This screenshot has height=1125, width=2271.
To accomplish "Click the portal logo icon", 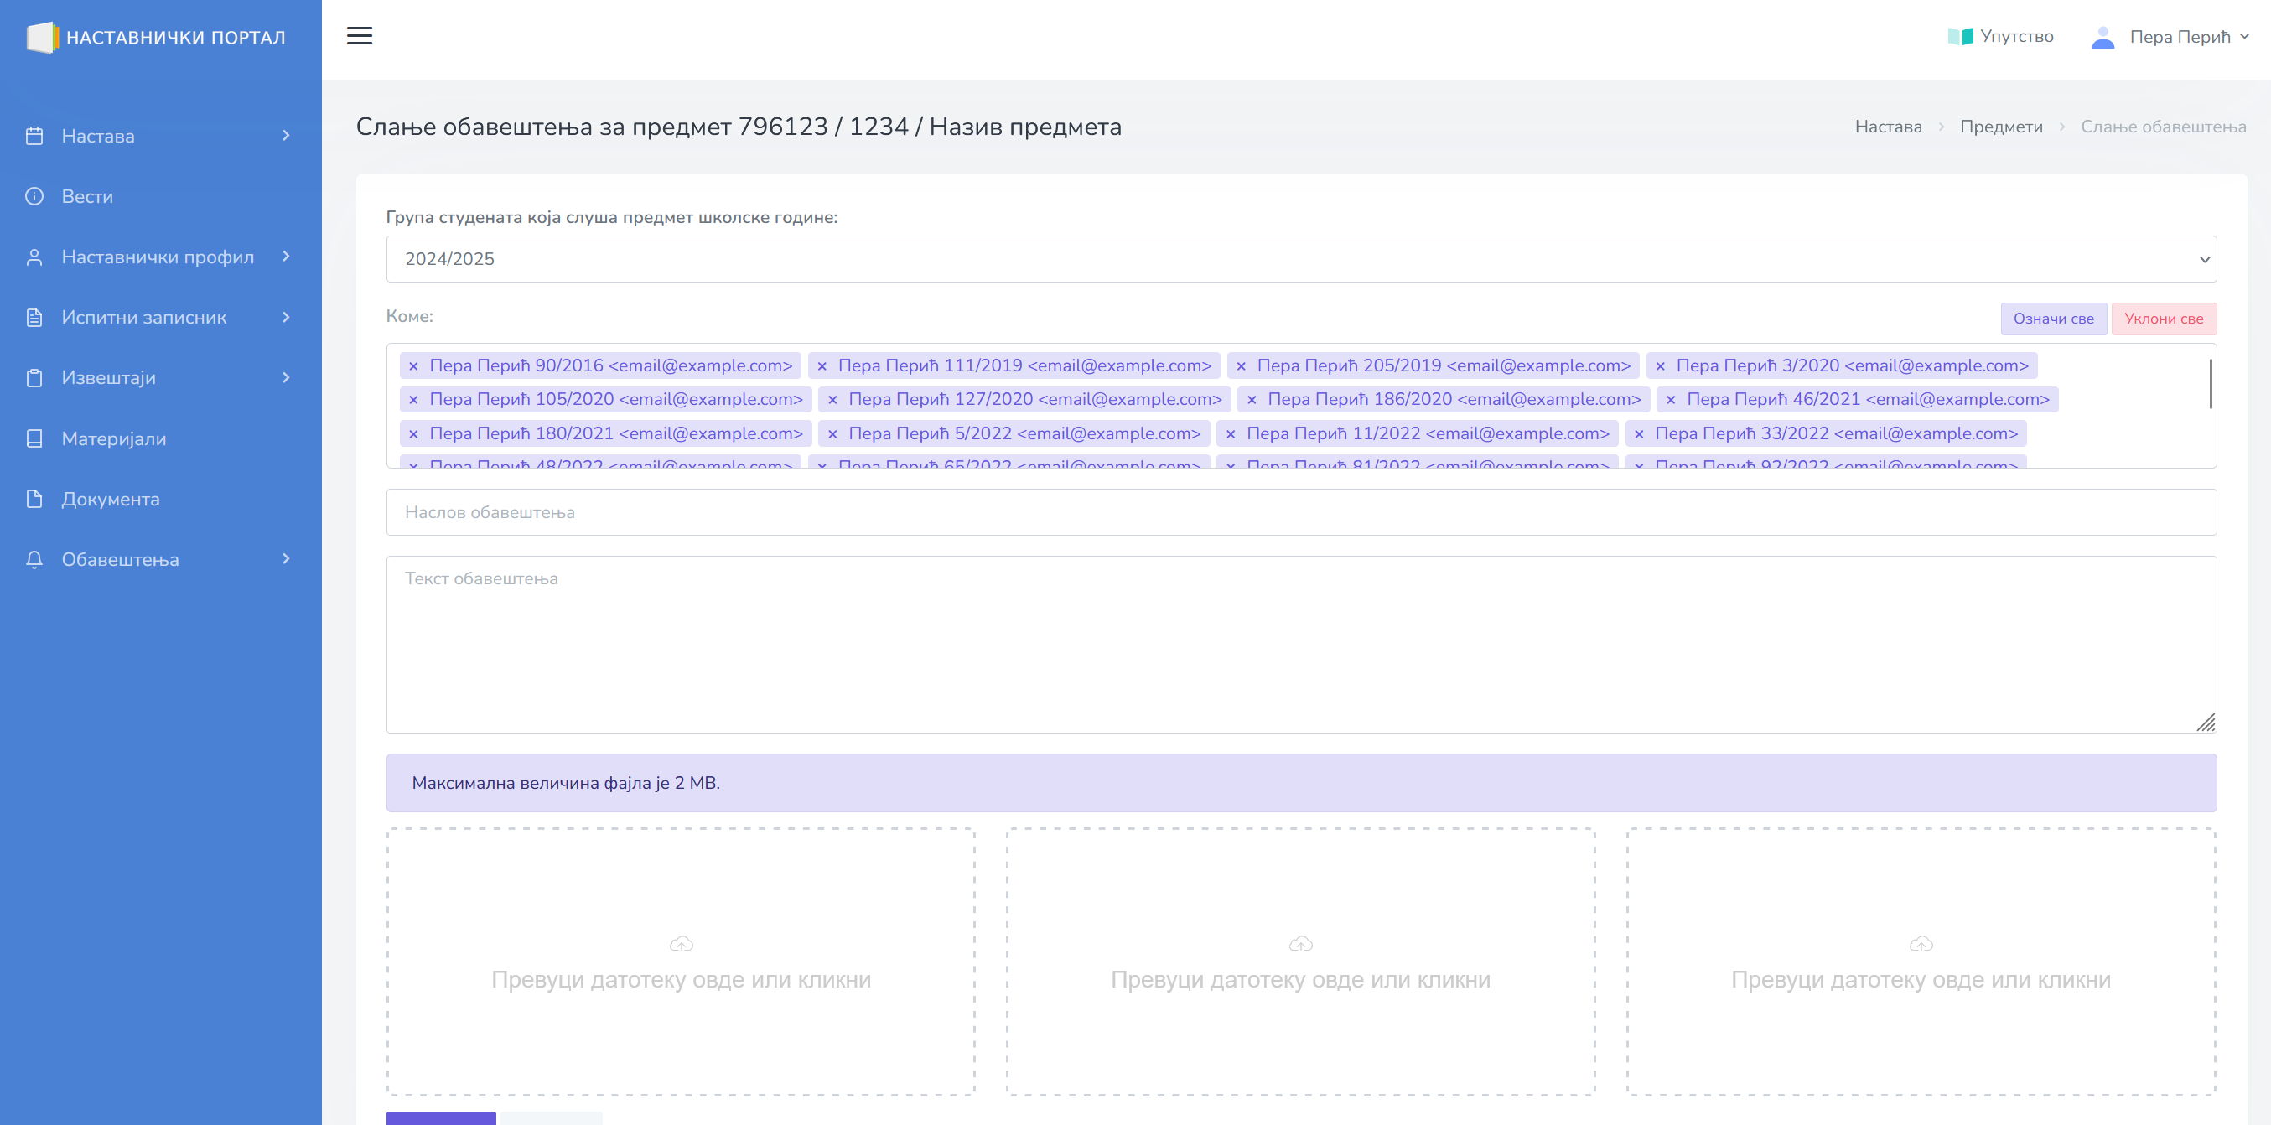I will point(41,37).
